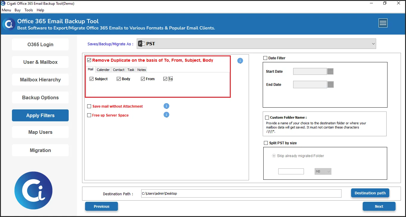This screenshot has width=406, height=217.
Task: Open the Tools menu
Action: coord(29,10)
